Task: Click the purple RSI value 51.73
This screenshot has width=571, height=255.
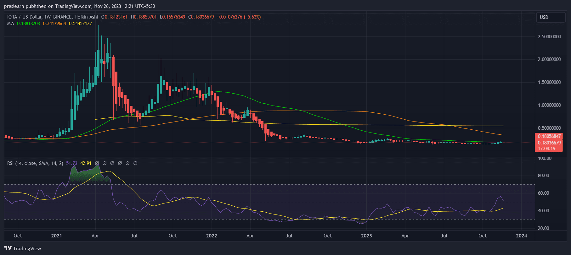Action: point(72,163)
